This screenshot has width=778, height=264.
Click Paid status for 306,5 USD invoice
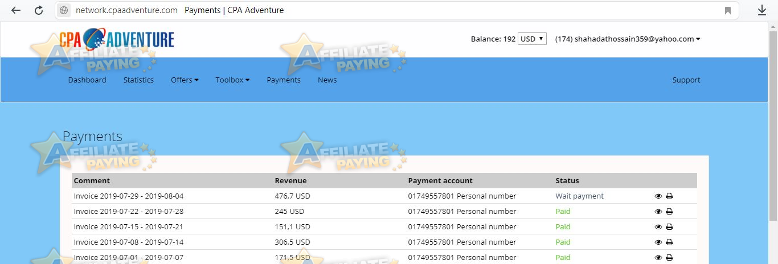point(563,242)
